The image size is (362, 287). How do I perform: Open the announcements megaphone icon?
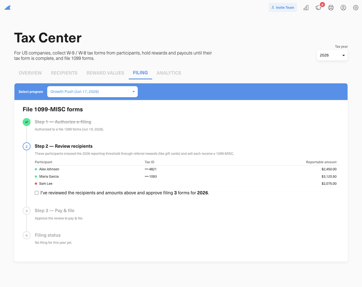318,8
